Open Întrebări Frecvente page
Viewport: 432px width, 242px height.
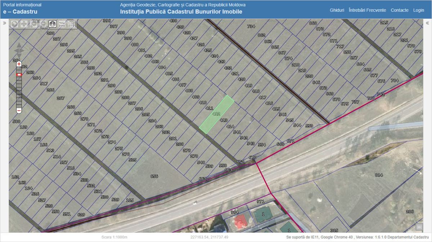[x=367, y=10]
